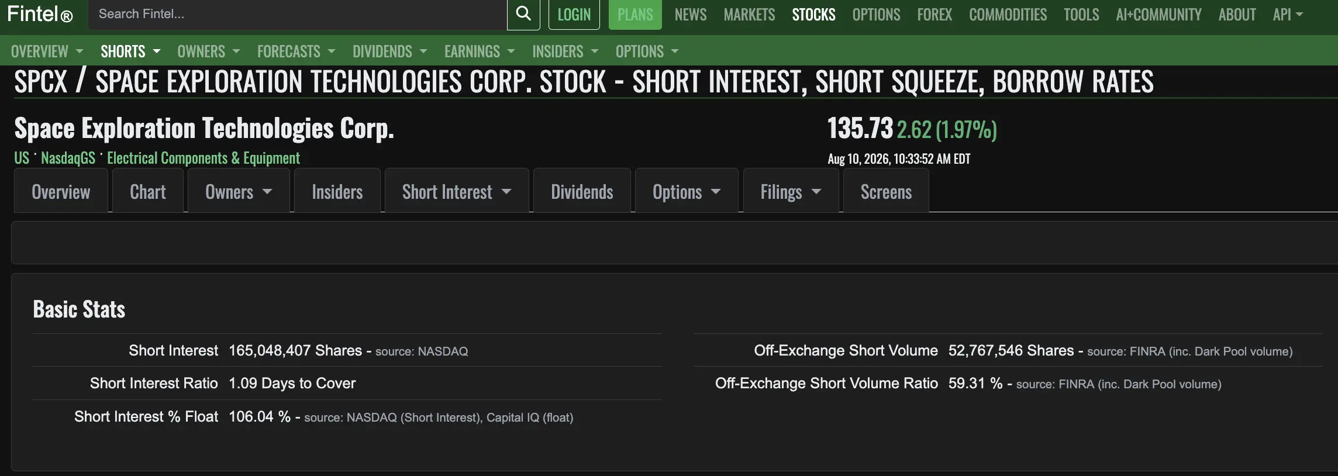Go to NEWS in top navigation
The height and width of the screenshot is (476, 1338).
pos(691,15)
